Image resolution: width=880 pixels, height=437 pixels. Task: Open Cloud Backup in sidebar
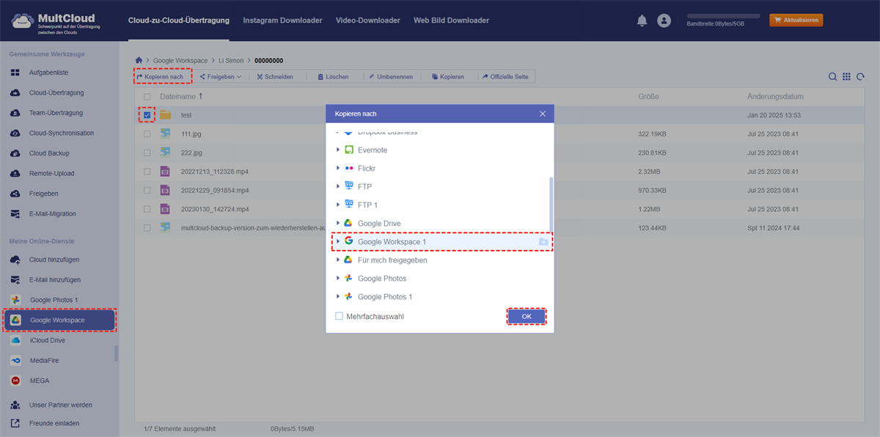point(49,153)
